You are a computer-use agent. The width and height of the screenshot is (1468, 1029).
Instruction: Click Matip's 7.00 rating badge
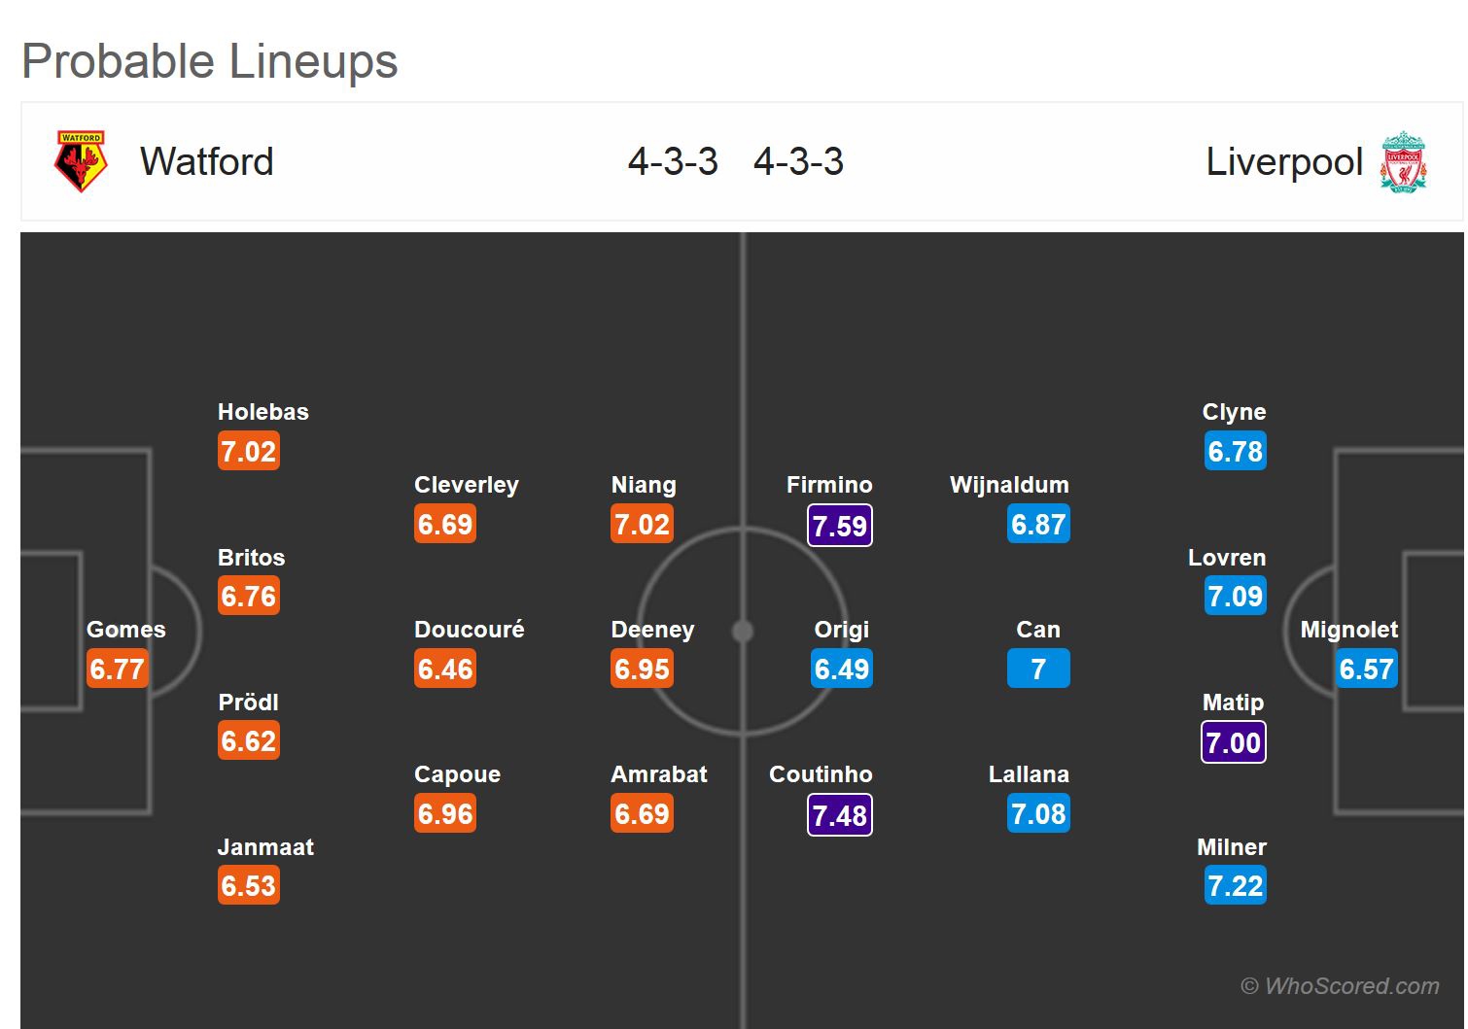click(x=1234, y=742)
